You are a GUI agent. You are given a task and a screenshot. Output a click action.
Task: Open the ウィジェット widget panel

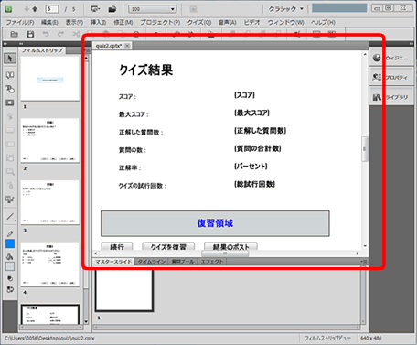391,58
